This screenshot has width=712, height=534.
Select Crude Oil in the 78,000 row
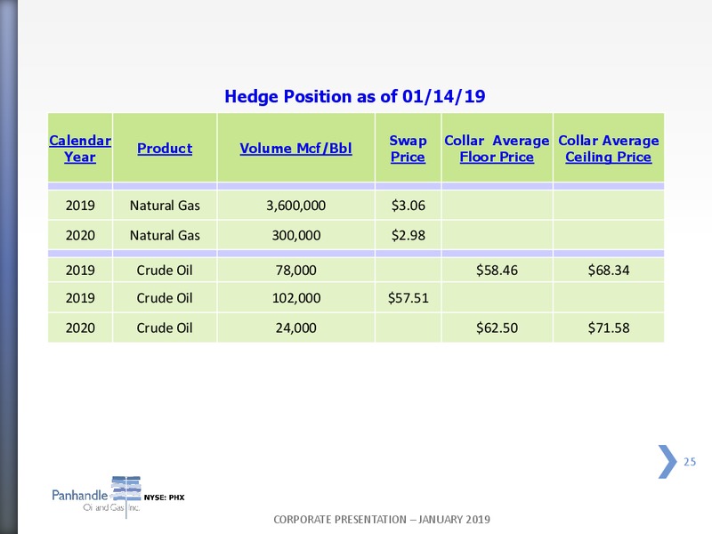(x=165, y=271)
